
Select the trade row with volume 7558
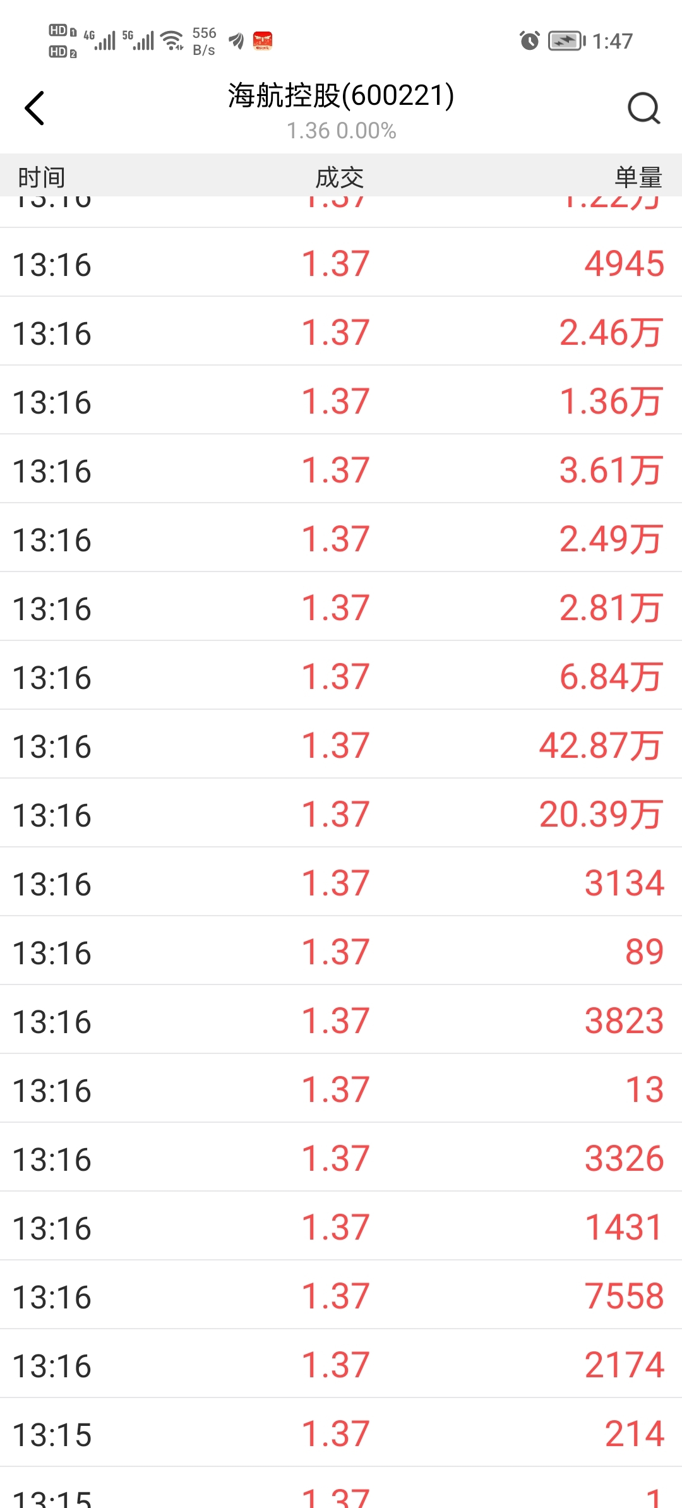tap(341, 1295)
